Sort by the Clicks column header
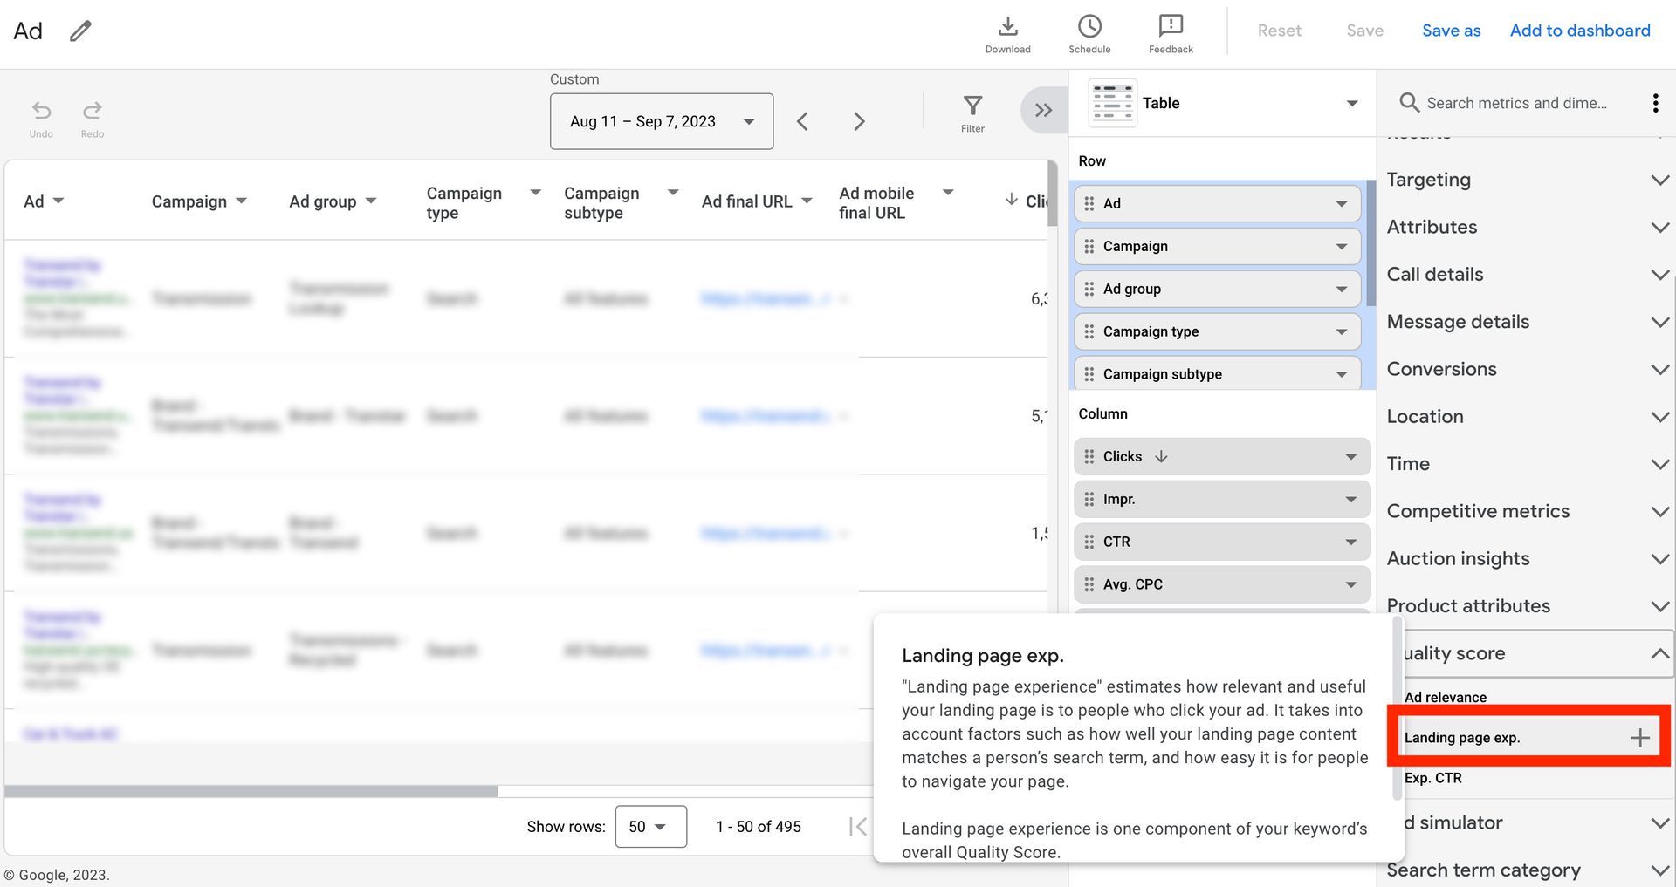Image resolution: width=1676 pixels, height=887 pixels. pyautogui.click(x=1027, y=201)
